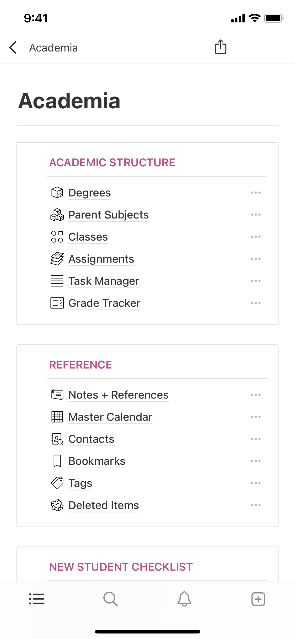
Task: Open the Parent Subjects page
Action: pos(109,215)
